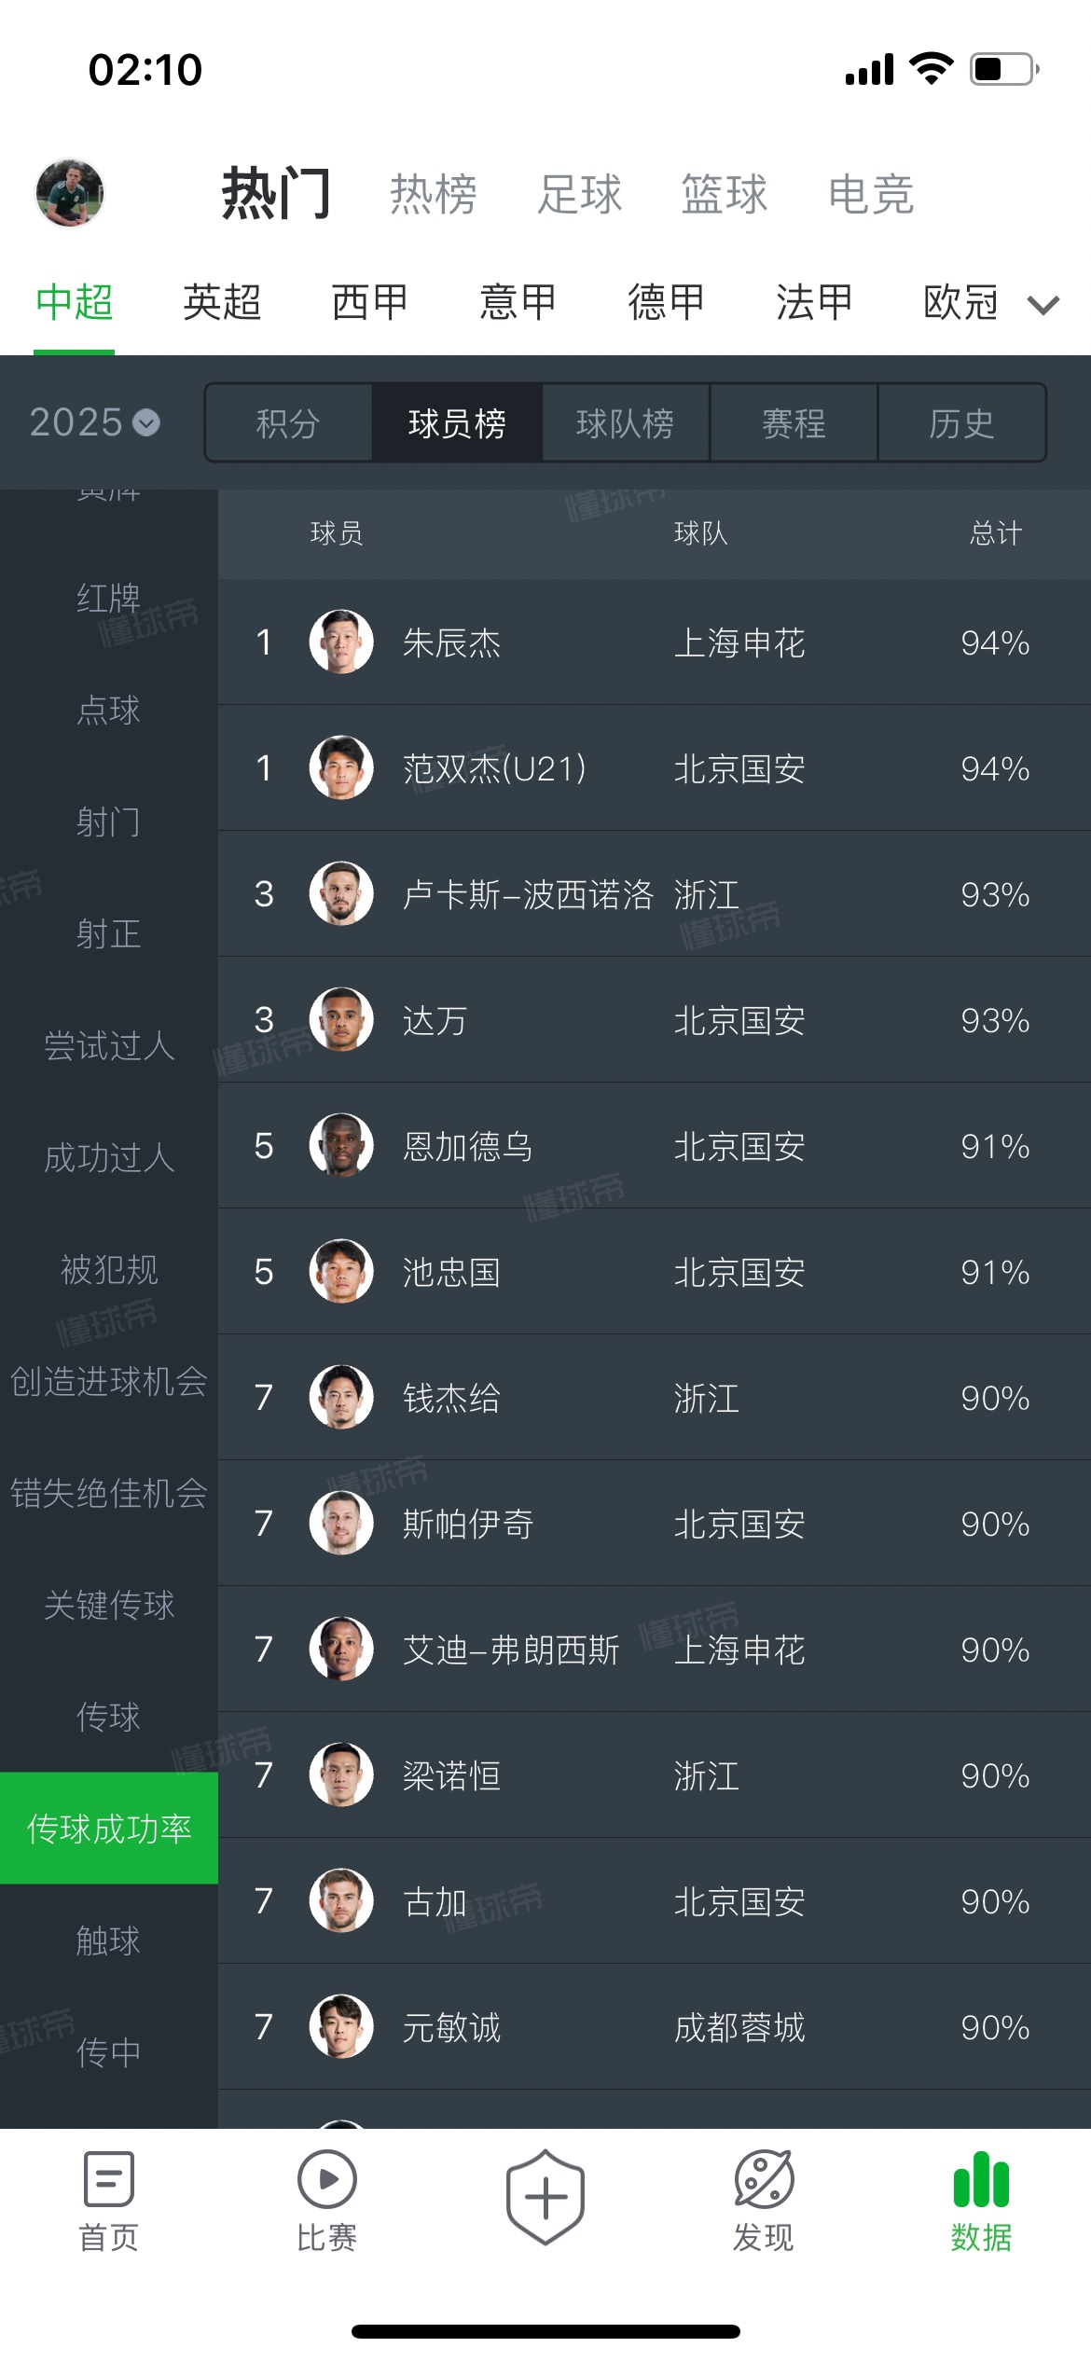
Task: Open the 发现 discover planet icon
Action: click(764, 2178)
